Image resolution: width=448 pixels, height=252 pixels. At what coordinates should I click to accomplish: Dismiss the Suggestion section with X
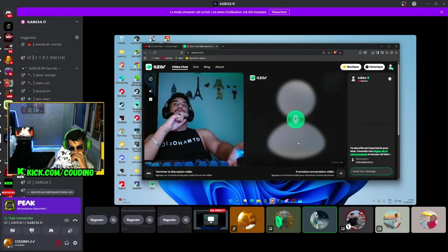[x=77, y=37]
